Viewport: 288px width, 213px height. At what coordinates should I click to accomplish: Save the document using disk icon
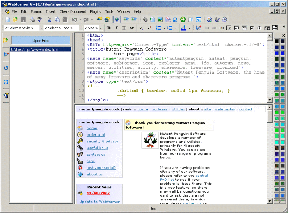[23, 19]
